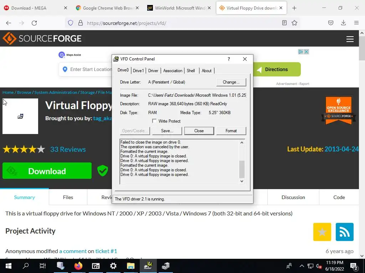
Task: Open the Summary tab on SourceForge
Action: (25, 197)
